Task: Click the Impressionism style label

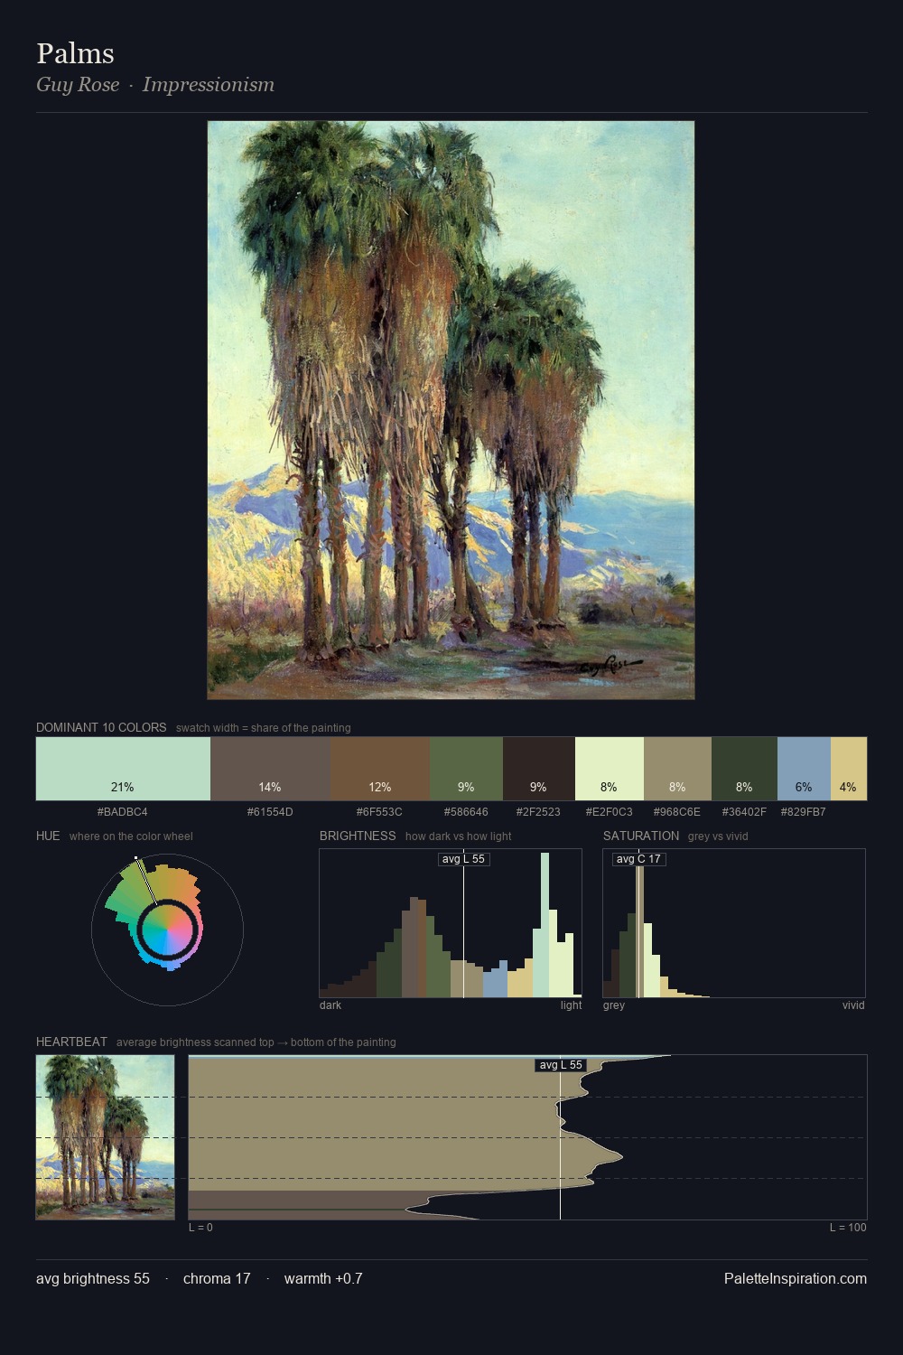Action: point(209,85)
